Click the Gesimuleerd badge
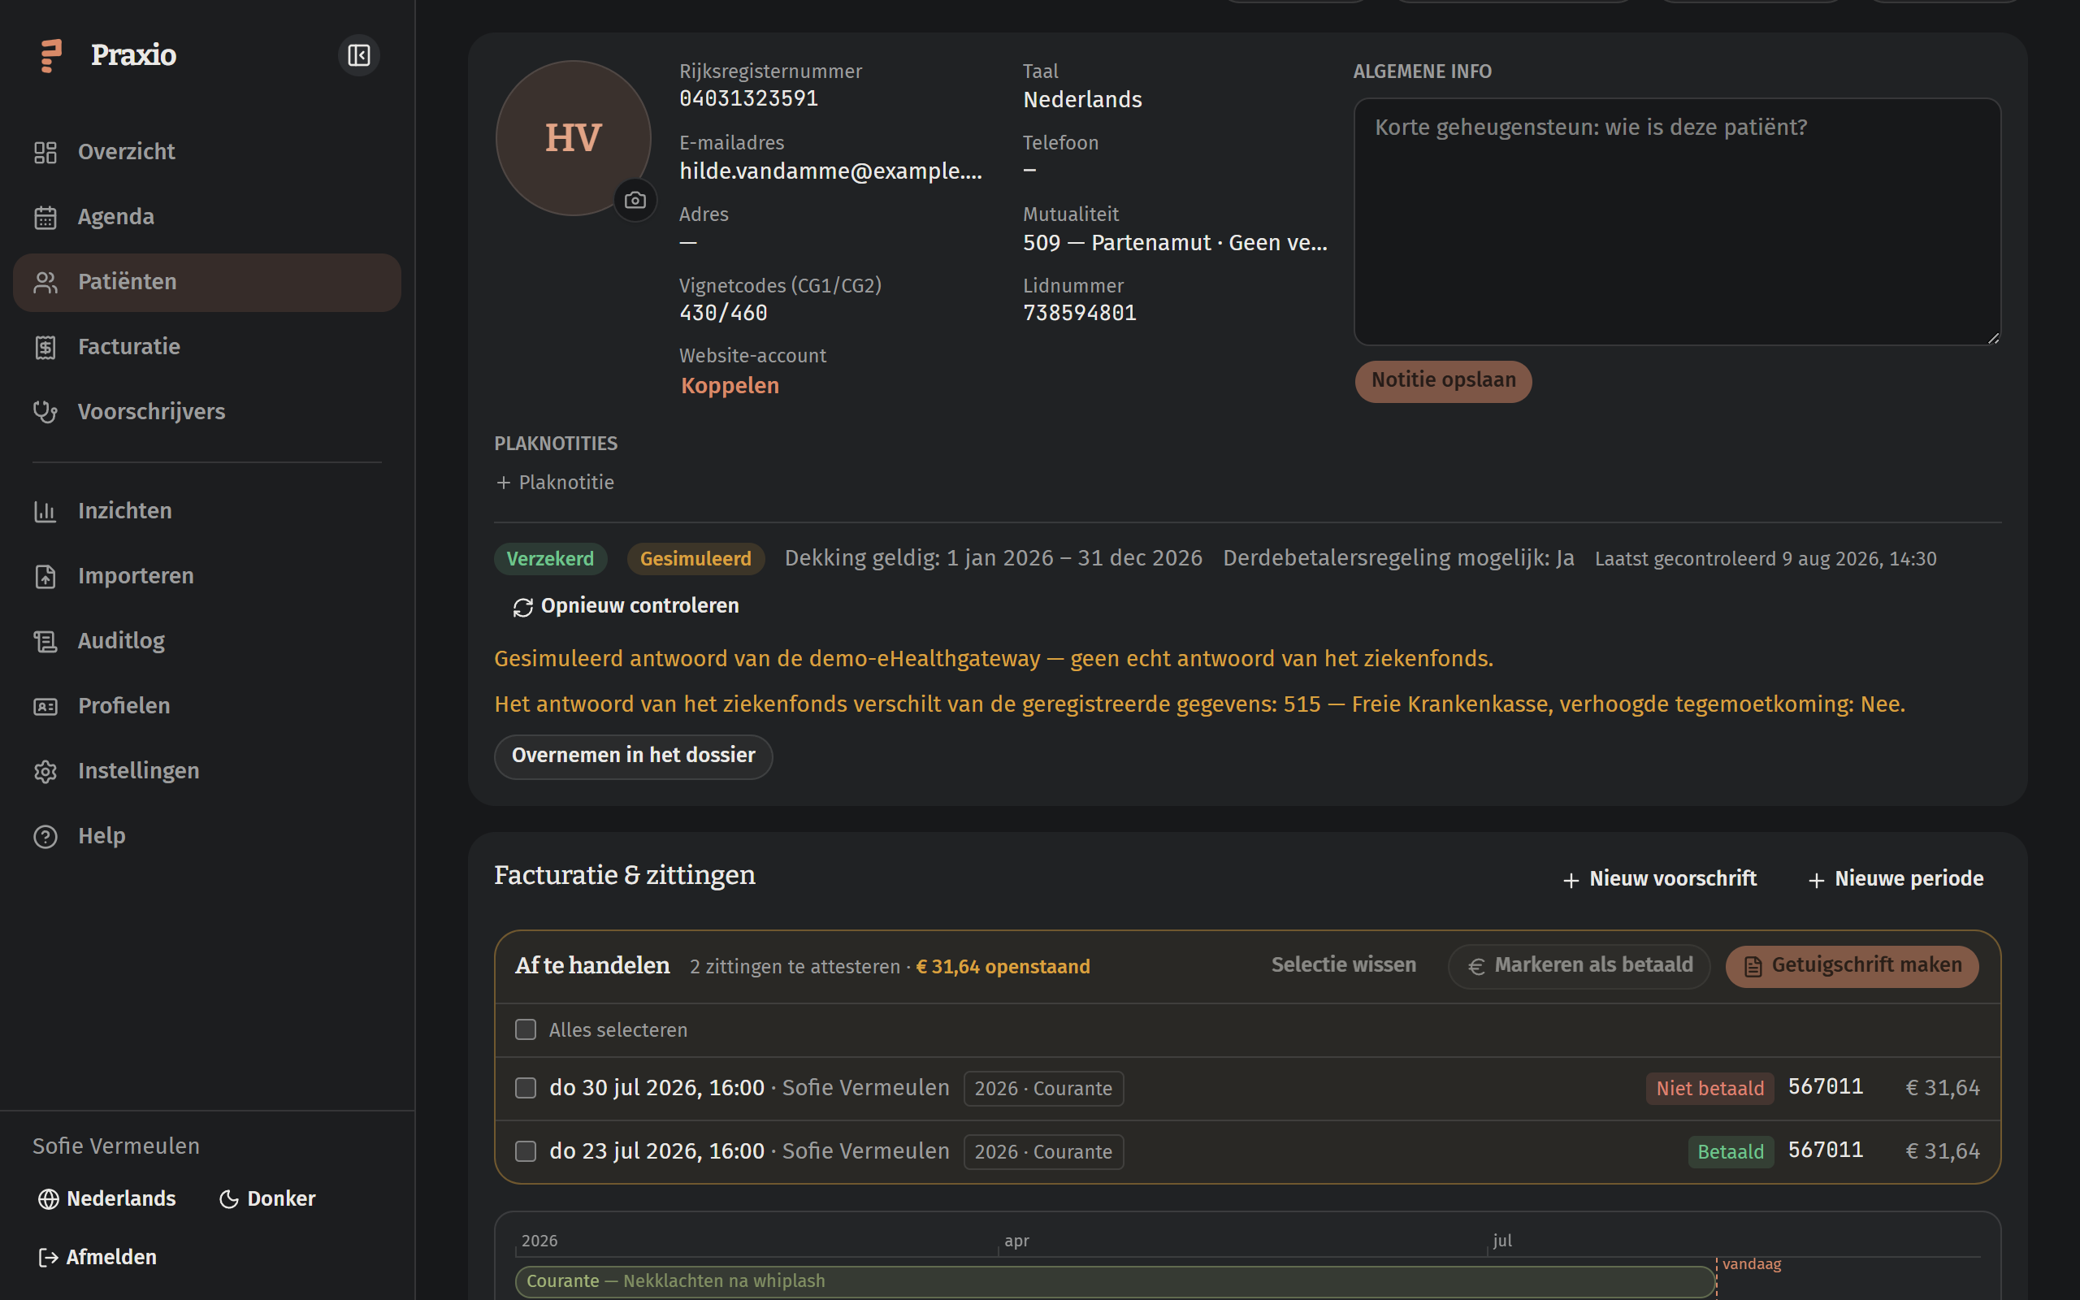Image resolution: width=2080 pixels, height=1300 pixels. (x=695, y=559)
